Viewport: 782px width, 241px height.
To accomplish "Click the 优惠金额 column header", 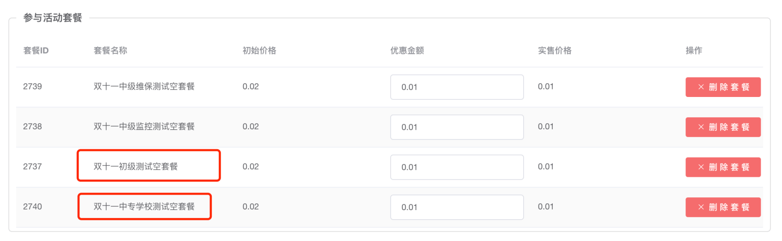I will pos(407,50).
